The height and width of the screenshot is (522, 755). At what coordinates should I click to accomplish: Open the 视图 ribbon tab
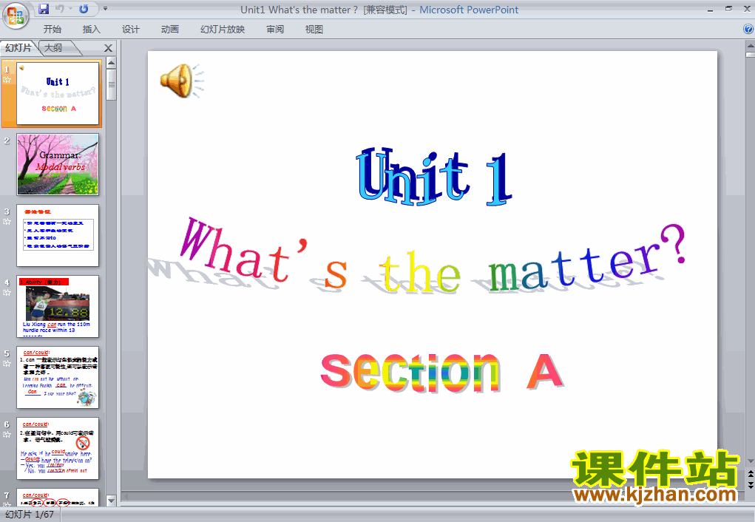click(x=314, y=30)
